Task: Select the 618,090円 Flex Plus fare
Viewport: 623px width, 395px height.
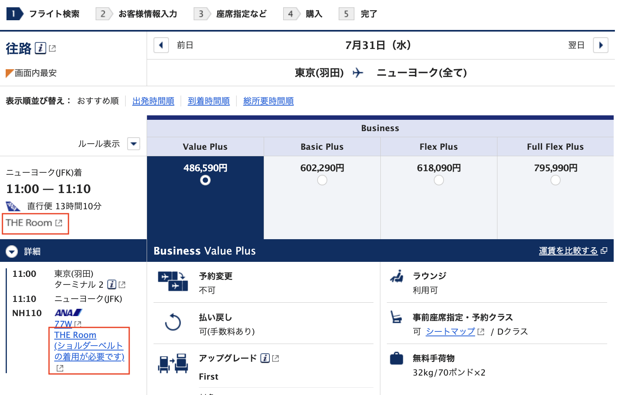Action: coord(439,180)
